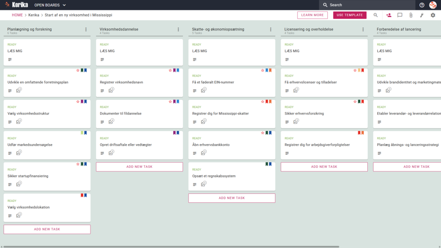
Task: Open checklist icon on Udvikle en omfattende forretningsplan
Action: coord(19,90)
